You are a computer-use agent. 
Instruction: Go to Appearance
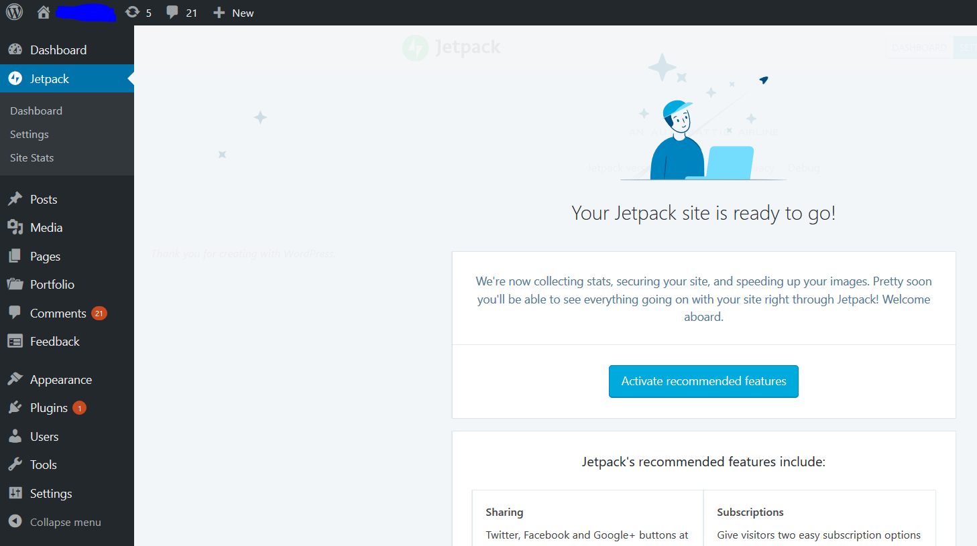coord(61,379)
